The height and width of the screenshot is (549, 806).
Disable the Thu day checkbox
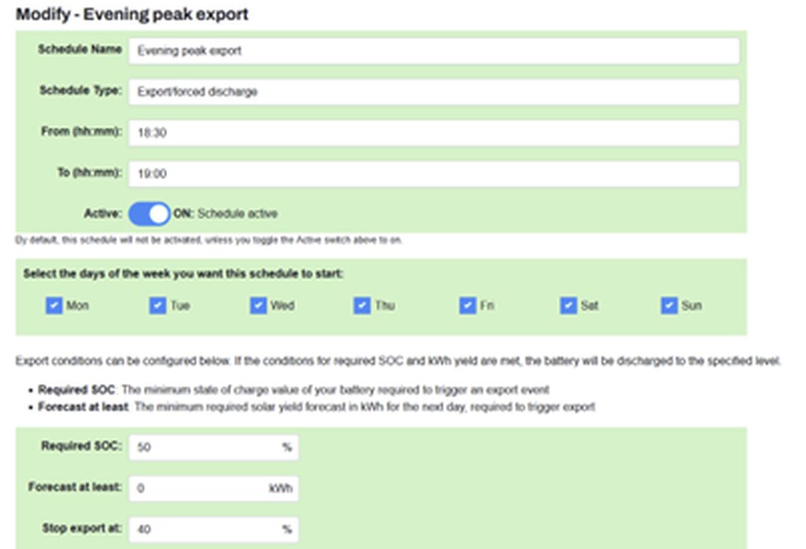(362, 305)
